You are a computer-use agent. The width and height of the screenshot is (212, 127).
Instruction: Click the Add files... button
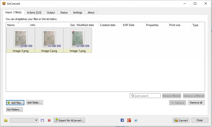coord(15,103)
